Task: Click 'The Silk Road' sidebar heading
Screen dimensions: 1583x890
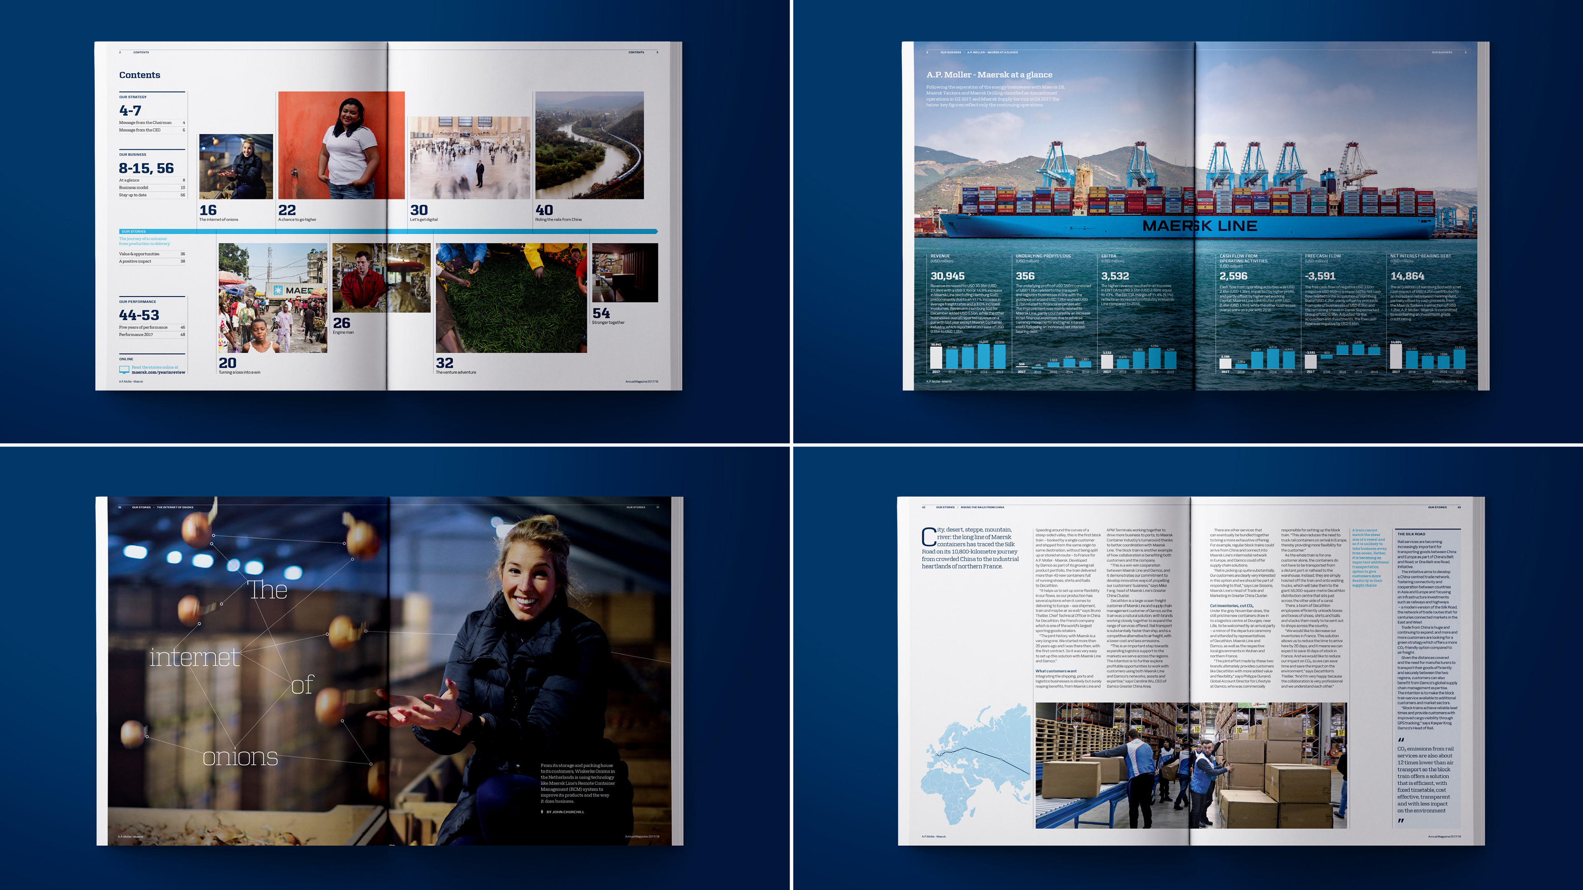Action: [1411, 534]
